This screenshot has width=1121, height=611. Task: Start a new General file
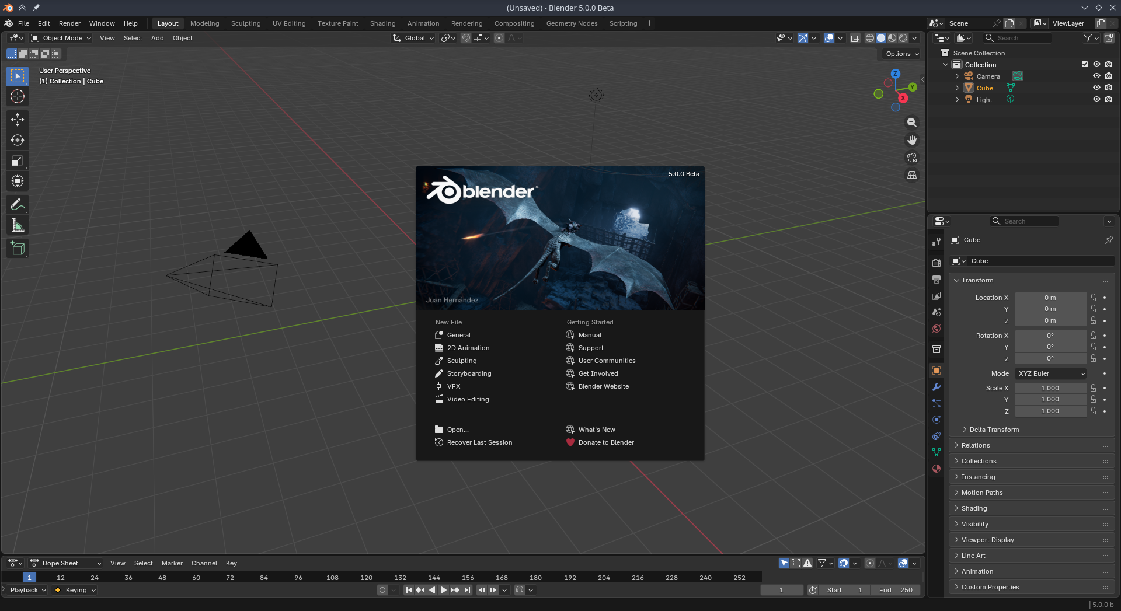click(x=458, y=335)
